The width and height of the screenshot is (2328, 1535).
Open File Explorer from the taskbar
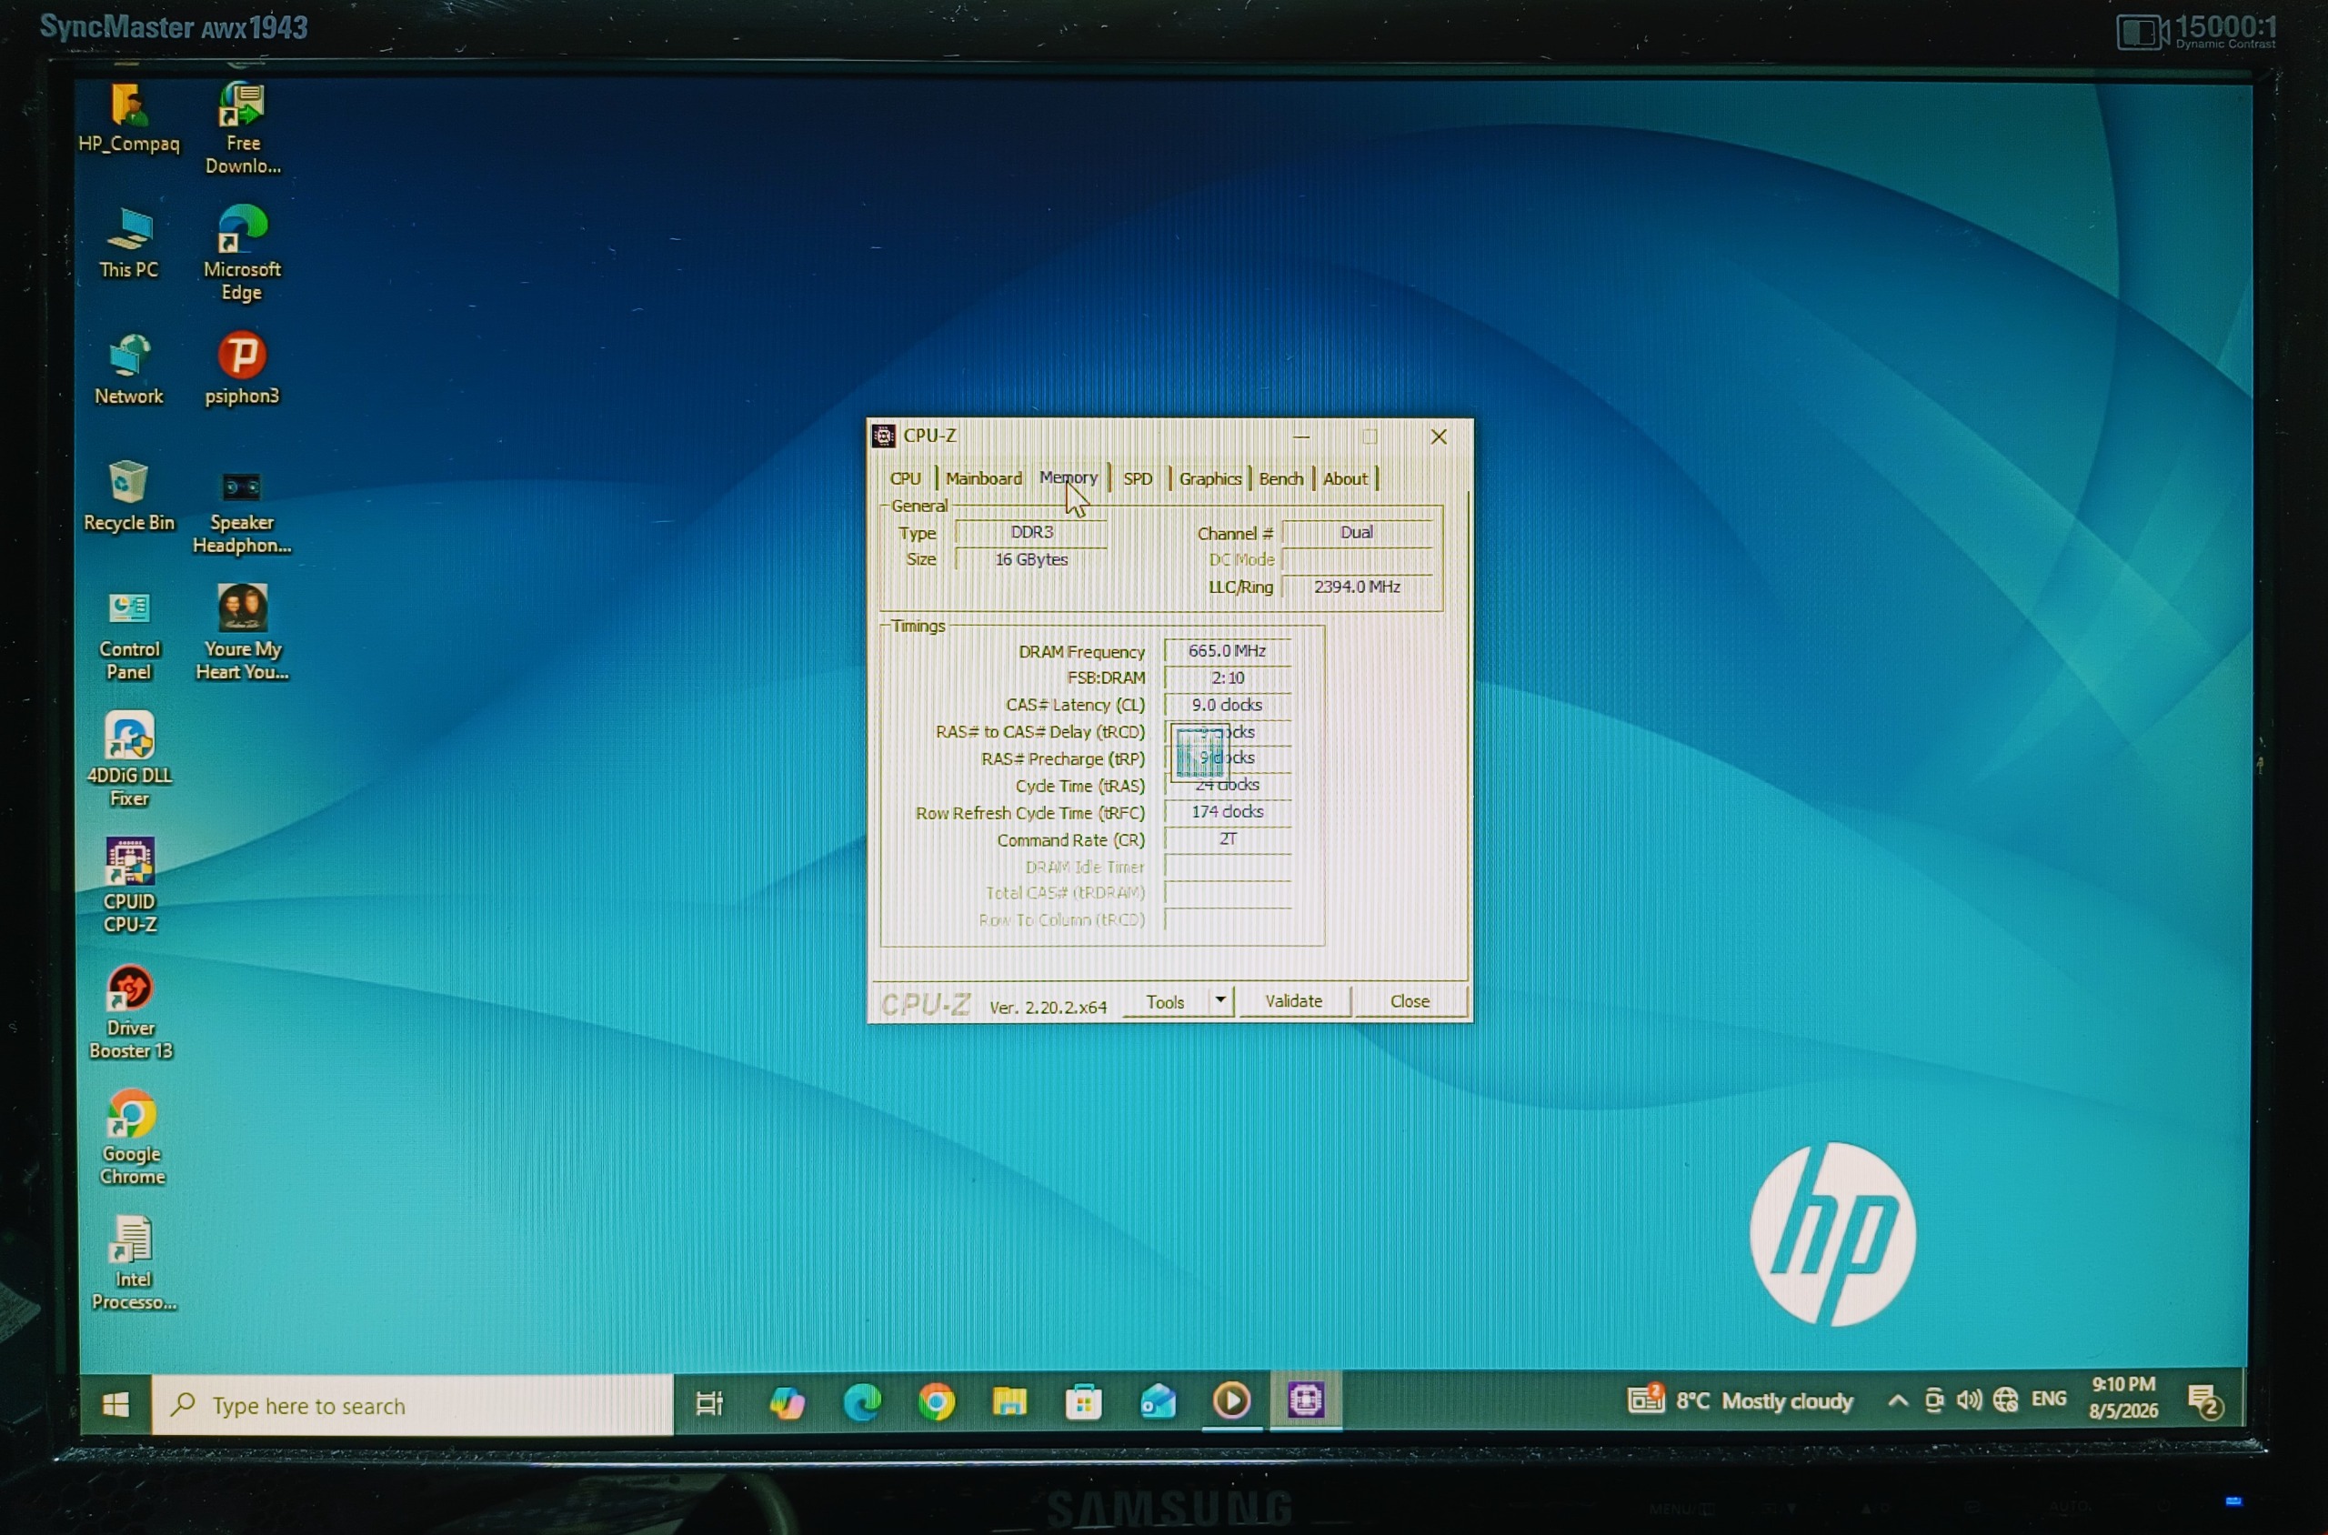1009,1402
